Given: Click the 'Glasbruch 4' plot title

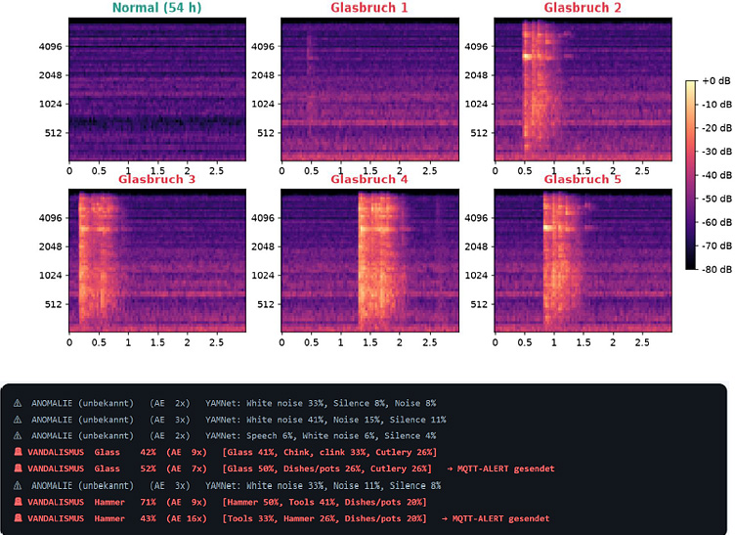Looking at the screenshot, I should (x=369, y=179).
